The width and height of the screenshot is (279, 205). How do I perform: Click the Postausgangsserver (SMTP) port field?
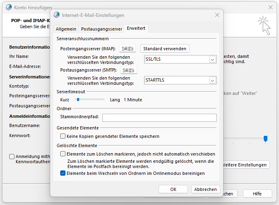pyautogui.click(x=128, y=70)
